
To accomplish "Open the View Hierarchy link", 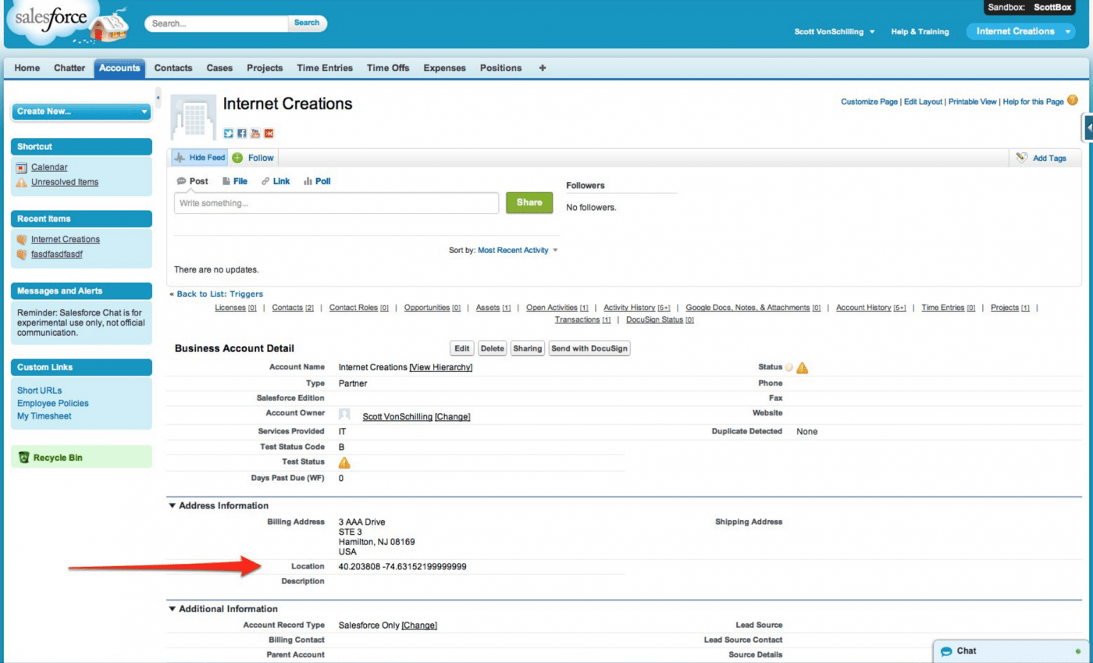I will [441, 368].
